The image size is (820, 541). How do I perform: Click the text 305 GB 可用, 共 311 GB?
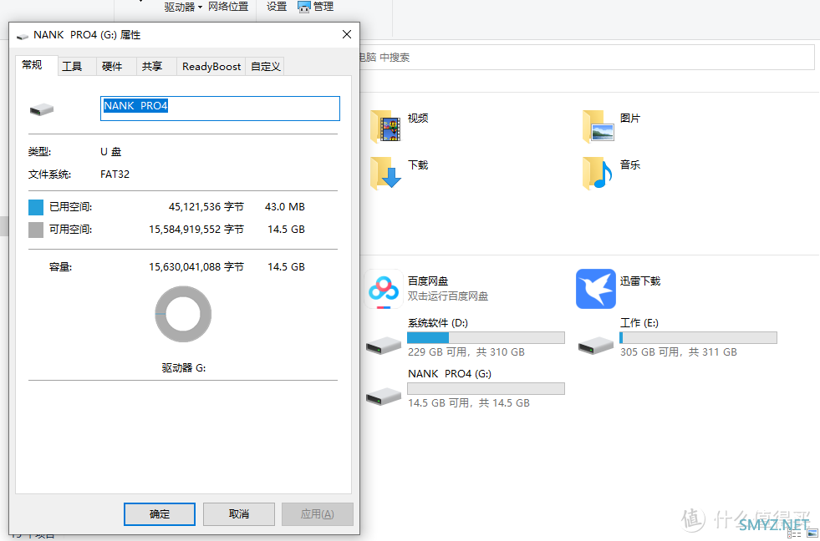click(678, 352)
